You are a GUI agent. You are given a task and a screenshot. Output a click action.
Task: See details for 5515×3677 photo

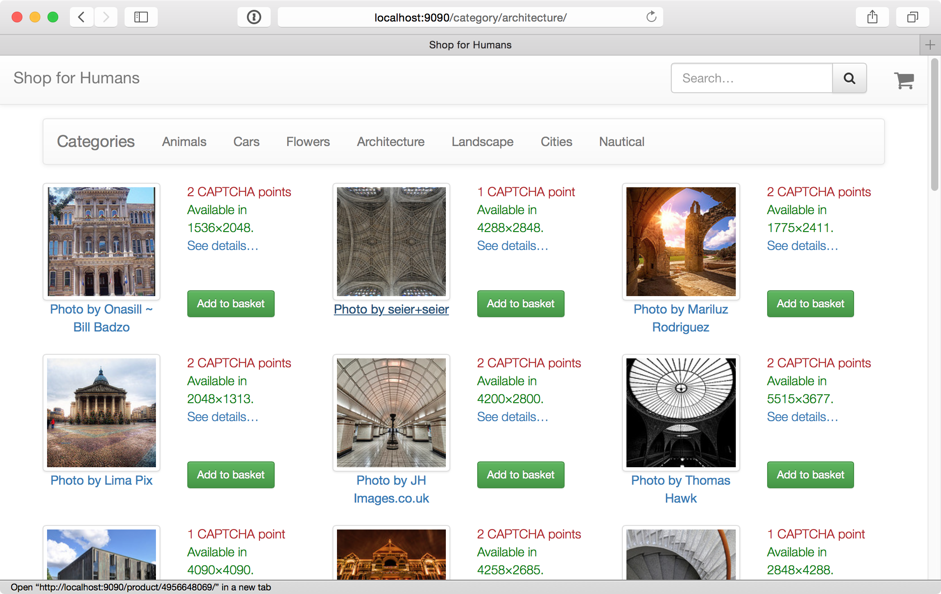click(x=803, y=417)
